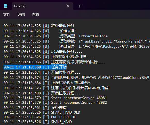This screenshot has height=125, width=150.
Task: Open the 查看 menu
Action: pos(36,15)
